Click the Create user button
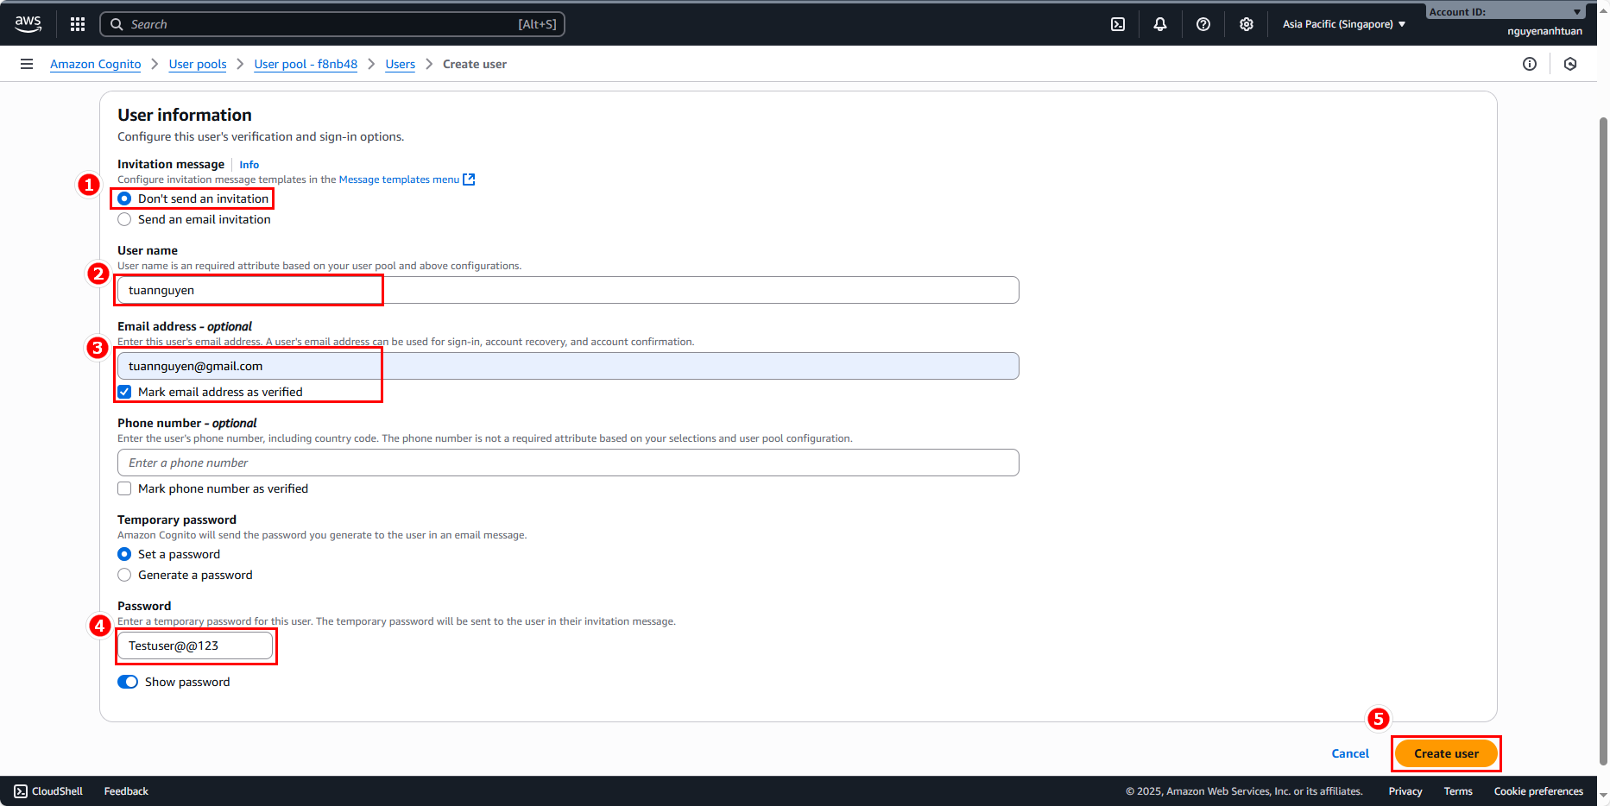The image size is (1610, 806). (x=1446, y=753)
